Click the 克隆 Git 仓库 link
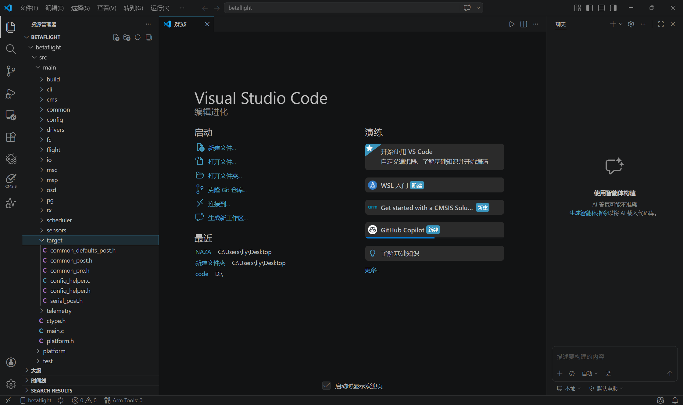 point(227,190)
